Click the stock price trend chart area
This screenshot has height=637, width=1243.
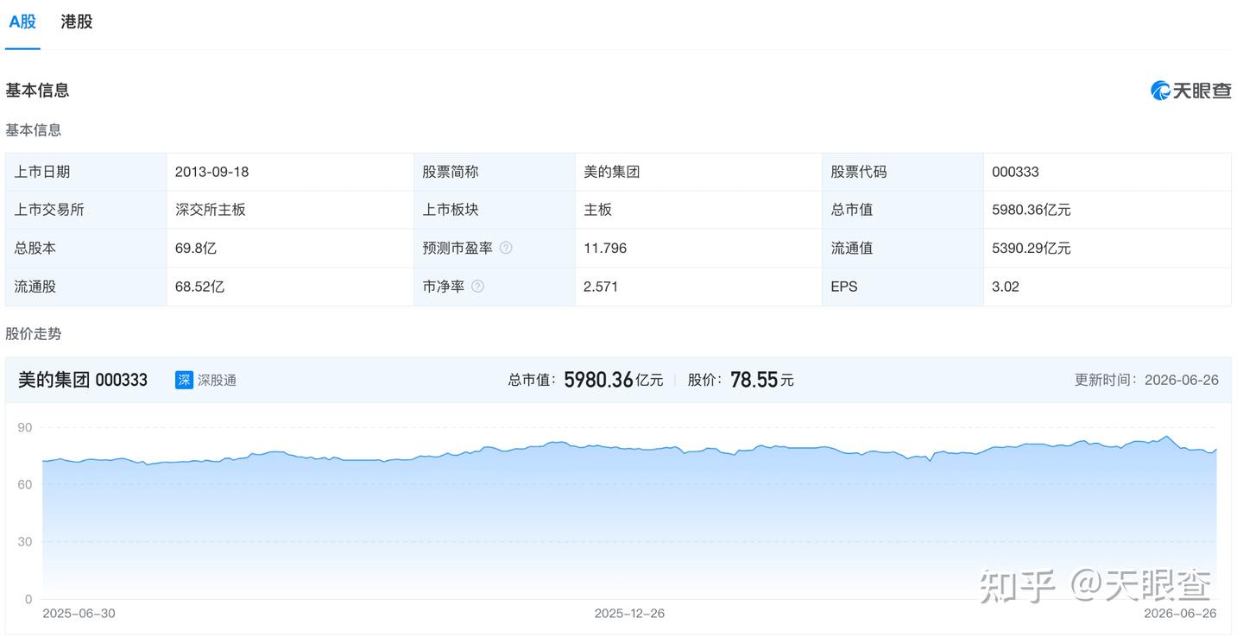tap(629, 518)
